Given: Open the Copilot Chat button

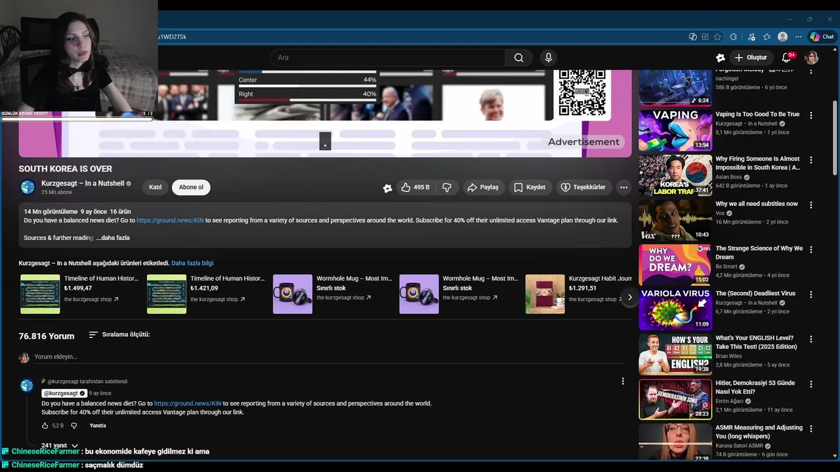Looking at the screenshot, I should (x=822, y=37).
